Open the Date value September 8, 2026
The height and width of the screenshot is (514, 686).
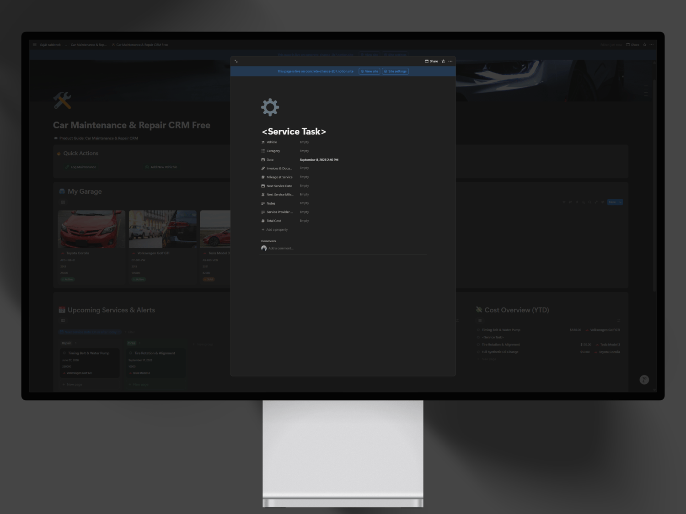(319, 160)
